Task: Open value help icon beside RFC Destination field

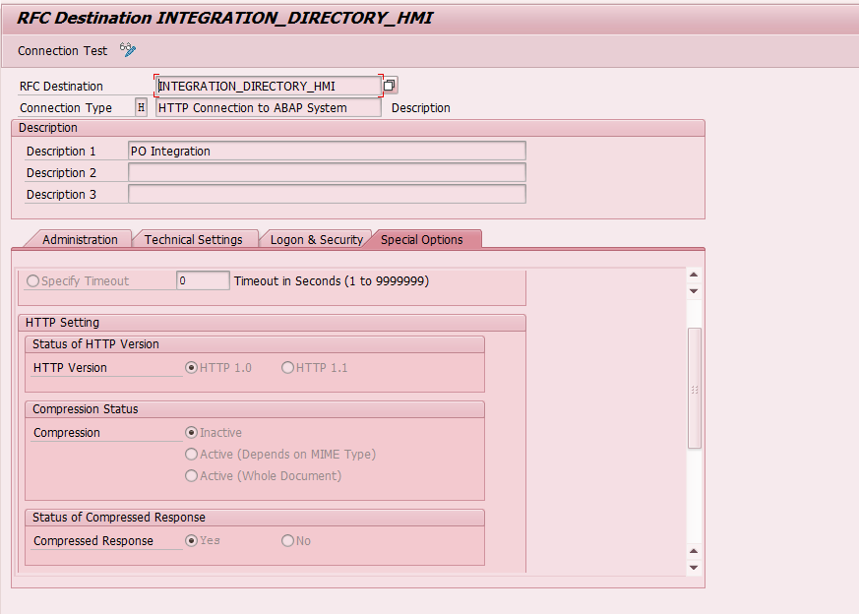Action: click(390, 86)
